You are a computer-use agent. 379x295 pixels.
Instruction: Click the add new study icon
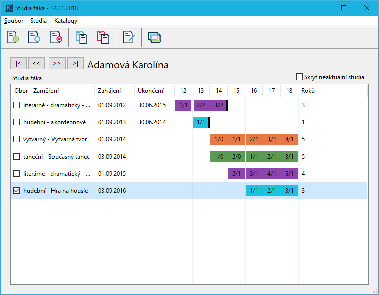click(x=13, y=37)
